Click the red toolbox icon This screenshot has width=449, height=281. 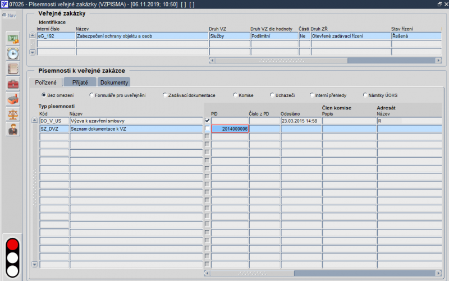(x=13, y=84)
